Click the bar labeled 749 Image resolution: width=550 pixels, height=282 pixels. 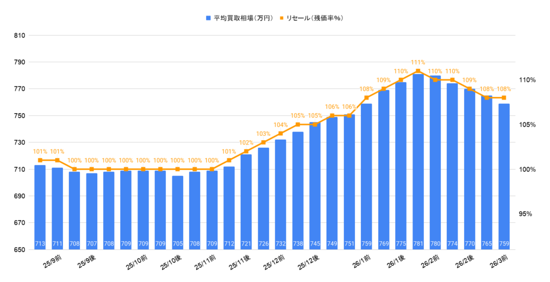click(332, 184)
